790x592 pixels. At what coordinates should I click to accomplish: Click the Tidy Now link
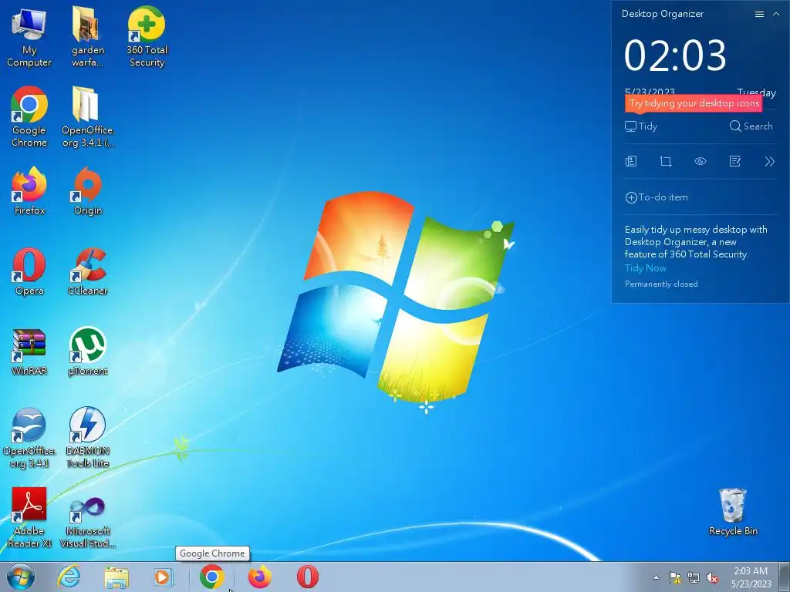[x=646, y=268]
